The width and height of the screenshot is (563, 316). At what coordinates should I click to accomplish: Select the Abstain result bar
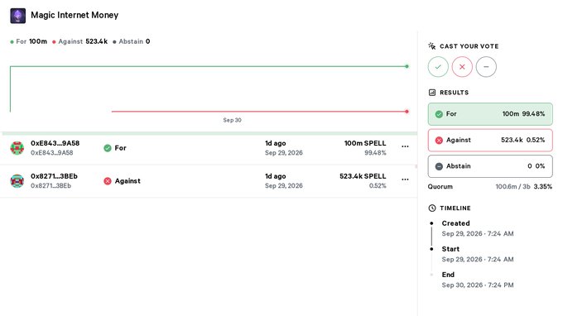click(x=490, y=166)
